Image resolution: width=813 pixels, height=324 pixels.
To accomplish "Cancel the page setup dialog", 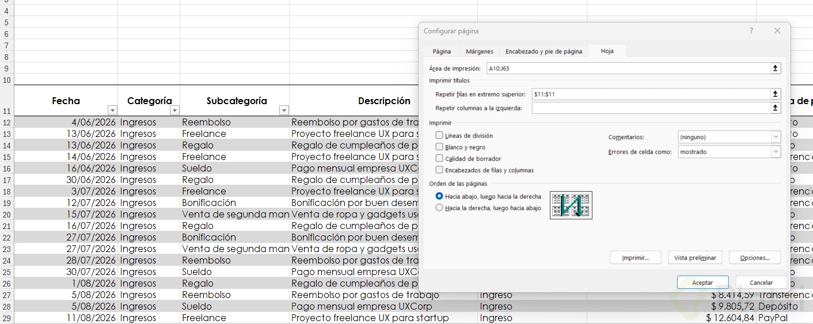I will click(x=761, y=283).
